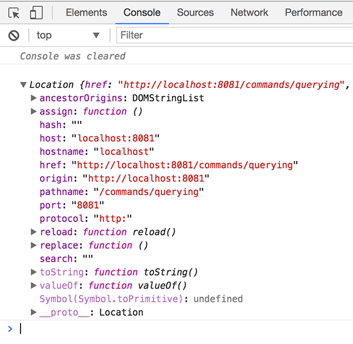Expand the toString function entry
Viewport: 353px width, 344px height.
pyautogui.click(x=34, y=272)
